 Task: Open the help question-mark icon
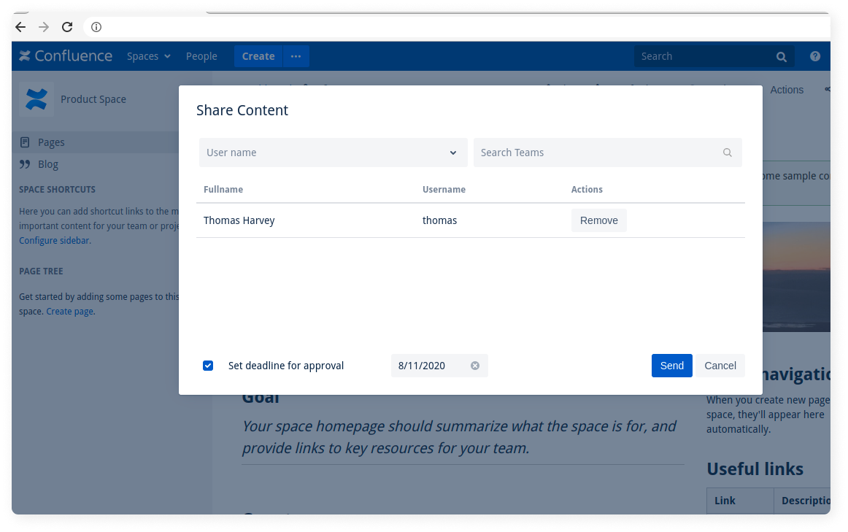pyautogui.click(x=814, y=56)
